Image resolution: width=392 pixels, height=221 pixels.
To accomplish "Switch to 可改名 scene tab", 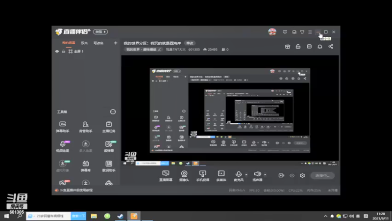I will coord(98,43).
